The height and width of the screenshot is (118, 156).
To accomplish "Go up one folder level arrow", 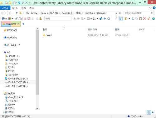I will click(x=17, y=13).
